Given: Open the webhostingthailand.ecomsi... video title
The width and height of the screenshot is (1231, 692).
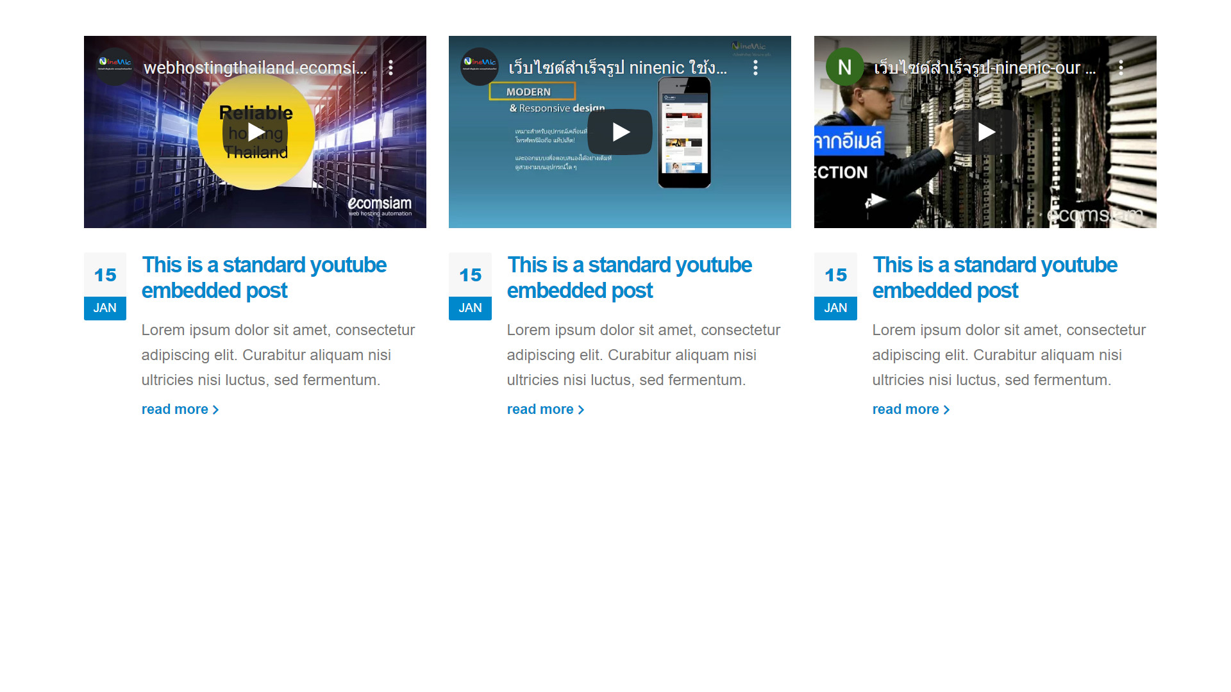Looking at the screenshot, I should coord(255,68).
